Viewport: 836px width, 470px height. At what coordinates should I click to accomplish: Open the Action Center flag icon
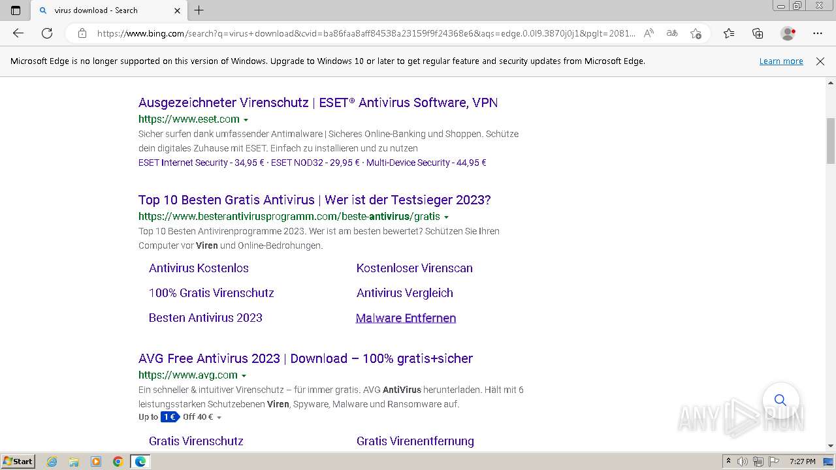tap(773, 462)
